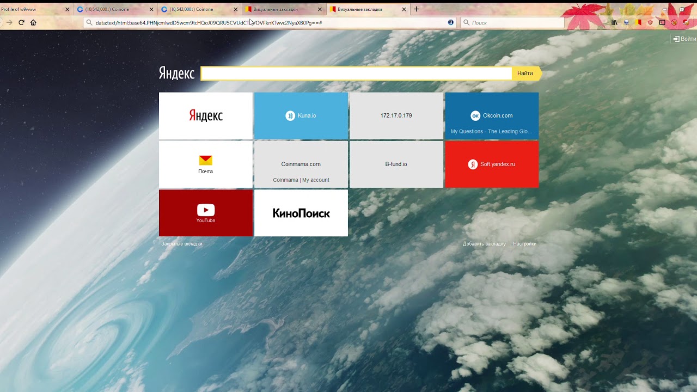Click the crossed-out circle extension icon
The height and width of the screenshot is (392, 697).
674,23
